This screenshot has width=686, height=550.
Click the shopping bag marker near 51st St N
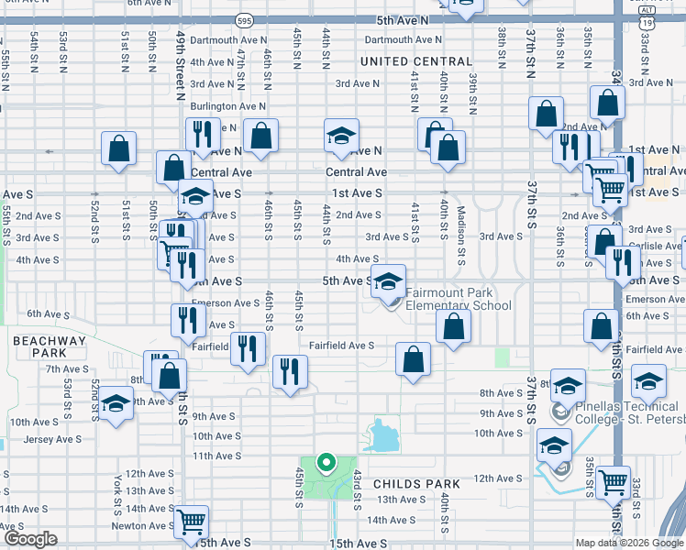[118, 149]
